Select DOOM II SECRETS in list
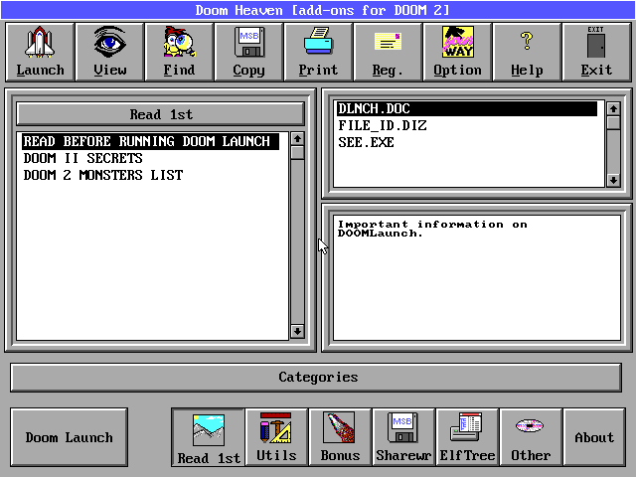 [83, 159]
